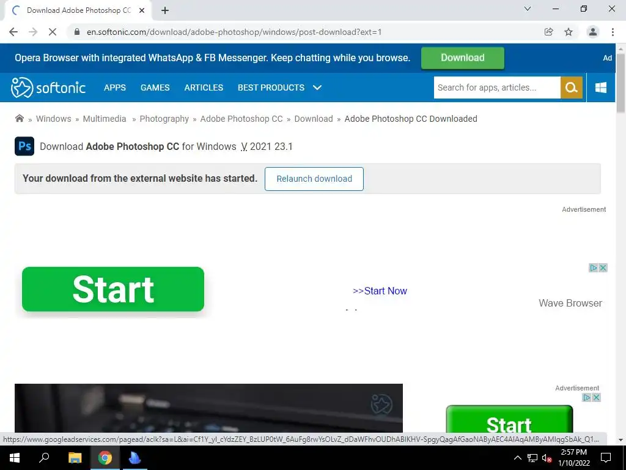Image resolution: width=626 pixels, height=470 pixels.
Task: Click the share page icon in address bar
Action: tap(548, 32)
